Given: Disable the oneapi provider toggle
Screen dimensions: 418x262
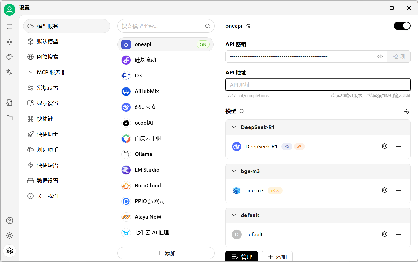Looking at the screenshot, I should [x=402, y=26].
